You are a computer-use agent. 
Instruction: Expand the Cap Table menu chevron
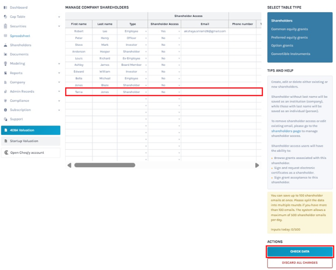coord(59,17)
